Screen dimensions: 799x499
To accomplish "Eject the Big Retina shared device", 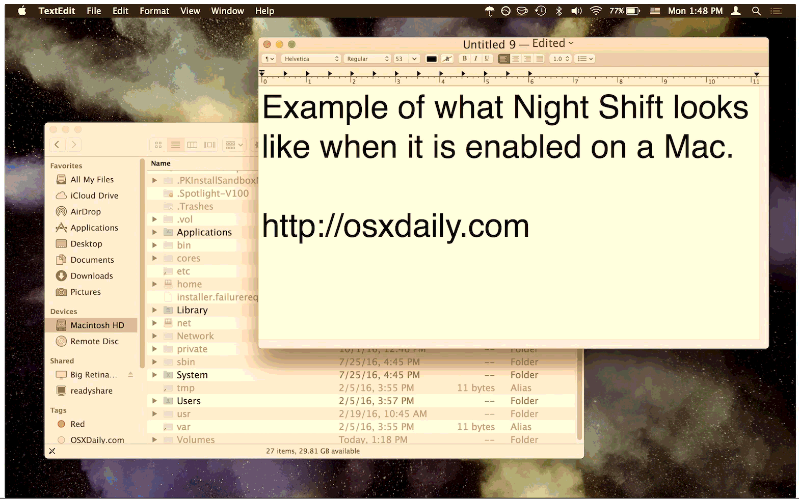I will (130, 375).
